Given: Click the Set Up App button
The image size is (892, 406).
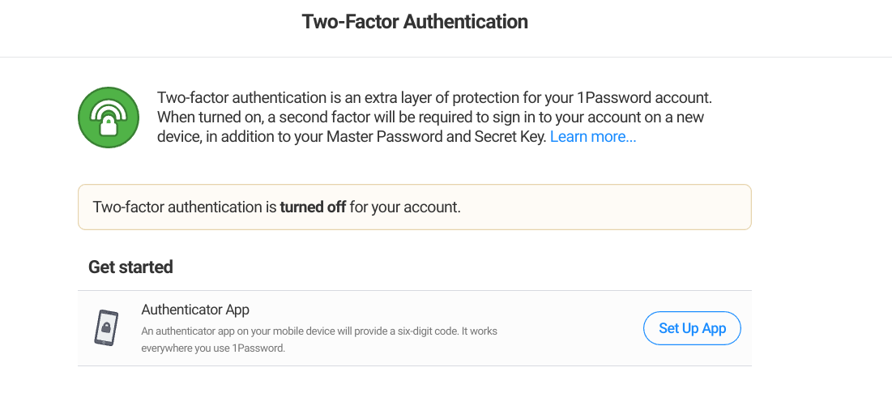Looking at the screenshot, I should pos(692,328).
